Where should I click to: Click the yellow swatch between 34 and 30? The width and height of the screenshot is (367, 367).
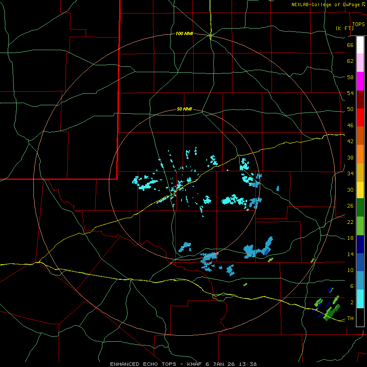360,190
